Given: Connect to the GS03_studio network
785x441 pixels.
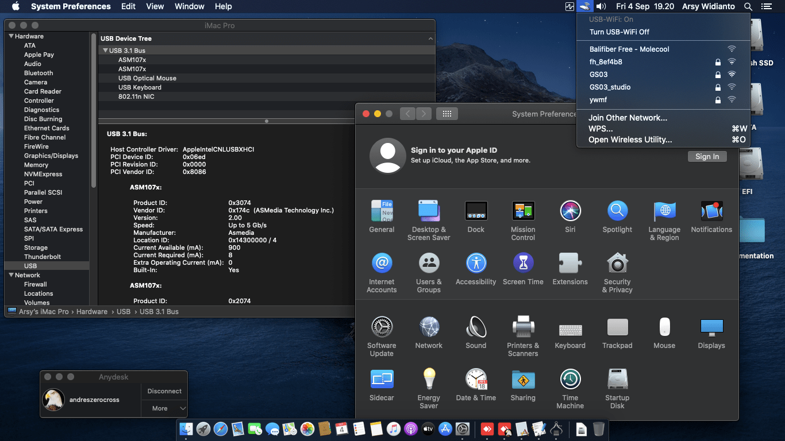Looking at the screenshot, I should 663,87.
